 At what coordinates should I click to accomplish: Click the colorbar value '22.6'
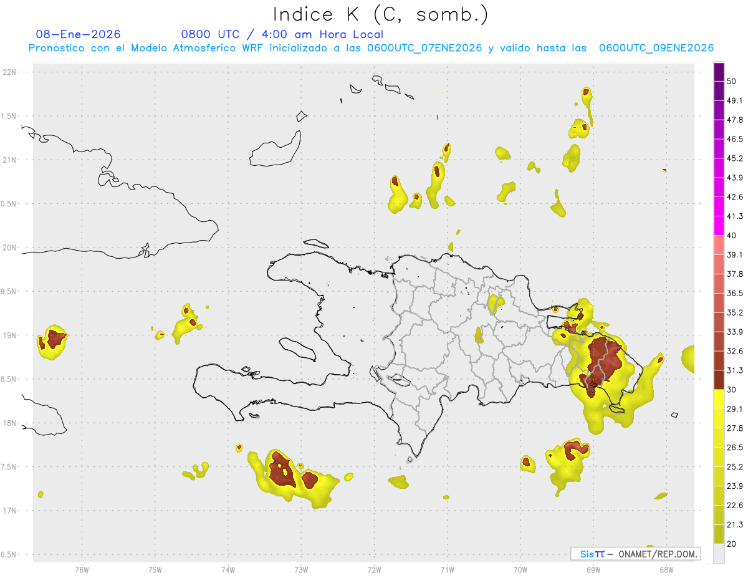[x=735, y=505]
